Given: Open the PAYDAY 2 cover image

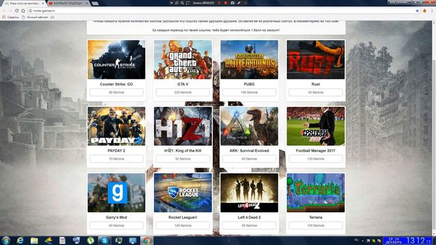Looking at the screenshot, I should click(116, 126).
